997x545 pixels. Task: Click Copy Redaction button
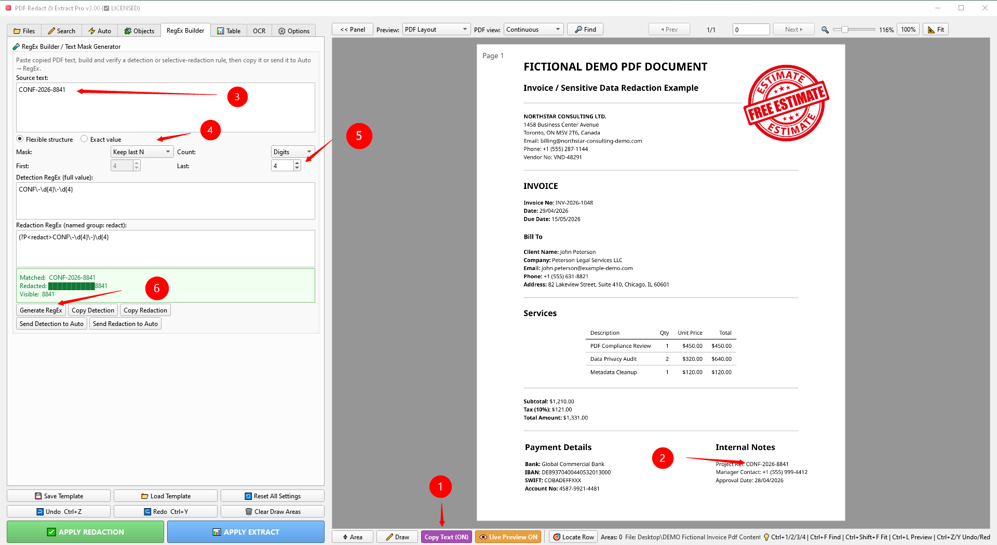tap(145, 310)
